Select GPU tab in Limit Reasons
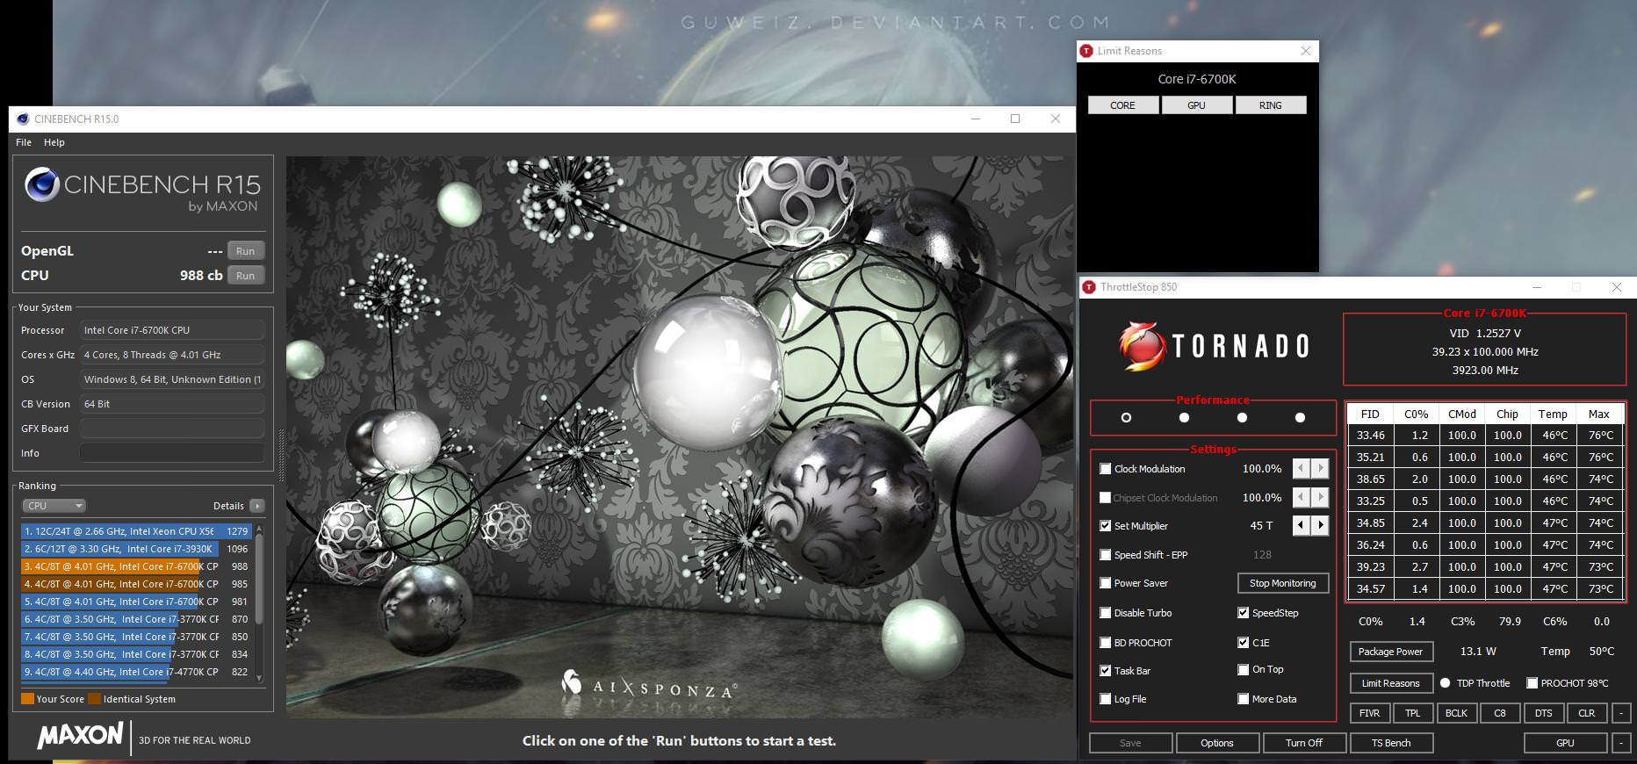Viewport: 1637px width, 764px height. (x=1196, y=105)
